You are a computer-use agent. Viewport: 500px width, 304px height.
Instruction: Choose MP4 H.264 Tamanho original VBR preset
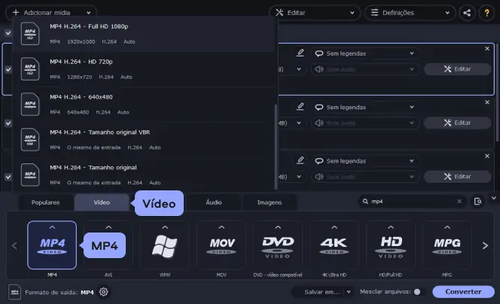[x=144, y=139]
